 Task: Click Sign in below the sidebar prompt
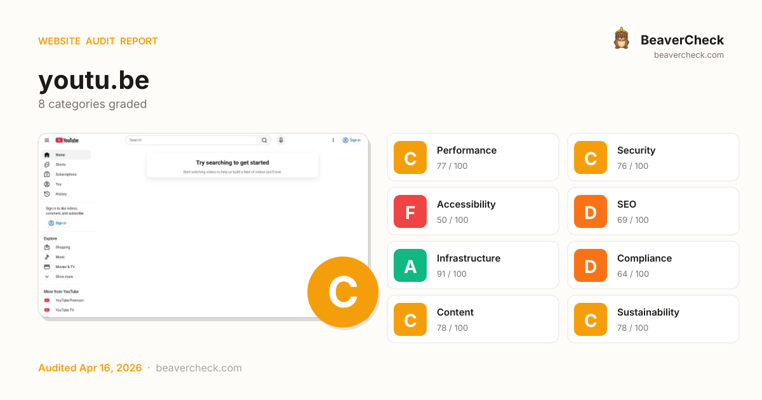tap(57, 223)
